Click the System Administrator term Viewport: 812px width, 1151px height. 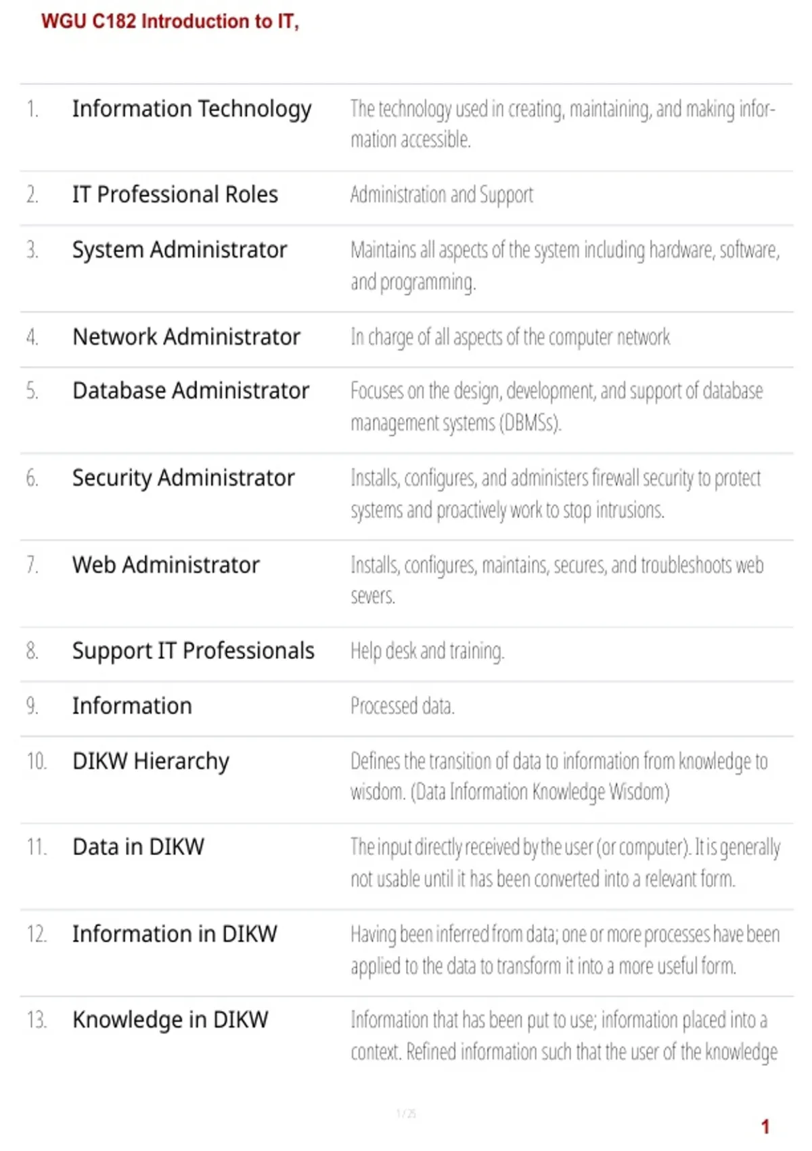(180, 250)
